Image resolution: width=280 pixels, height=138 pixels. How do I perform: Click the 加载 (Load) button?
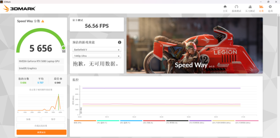coord(28,119)
